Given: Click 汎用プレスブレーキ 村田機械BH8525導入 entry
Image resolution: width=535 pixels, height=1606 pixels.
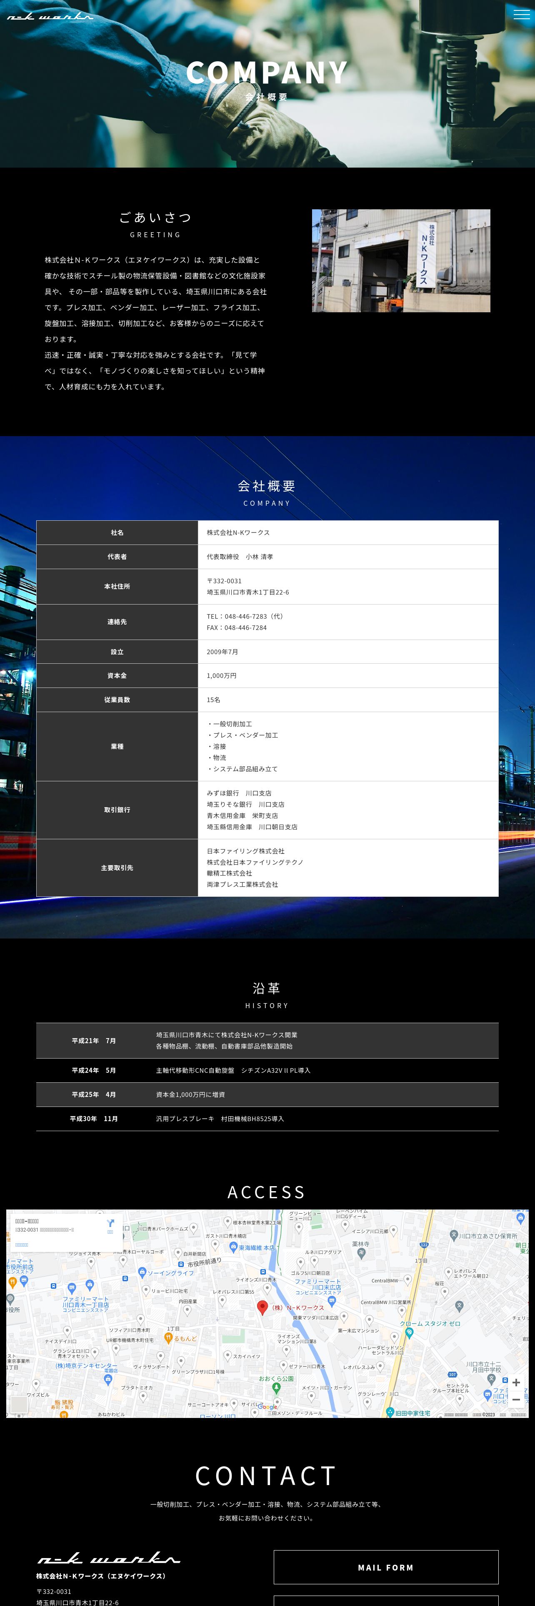Looking at the screenshot, I should click(x=220, y=1119).
